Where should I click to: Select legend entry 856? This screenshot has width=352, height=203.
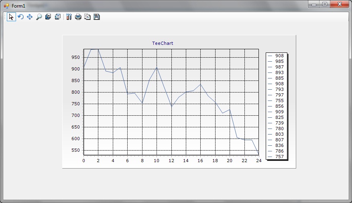click(x=279, y=106)
